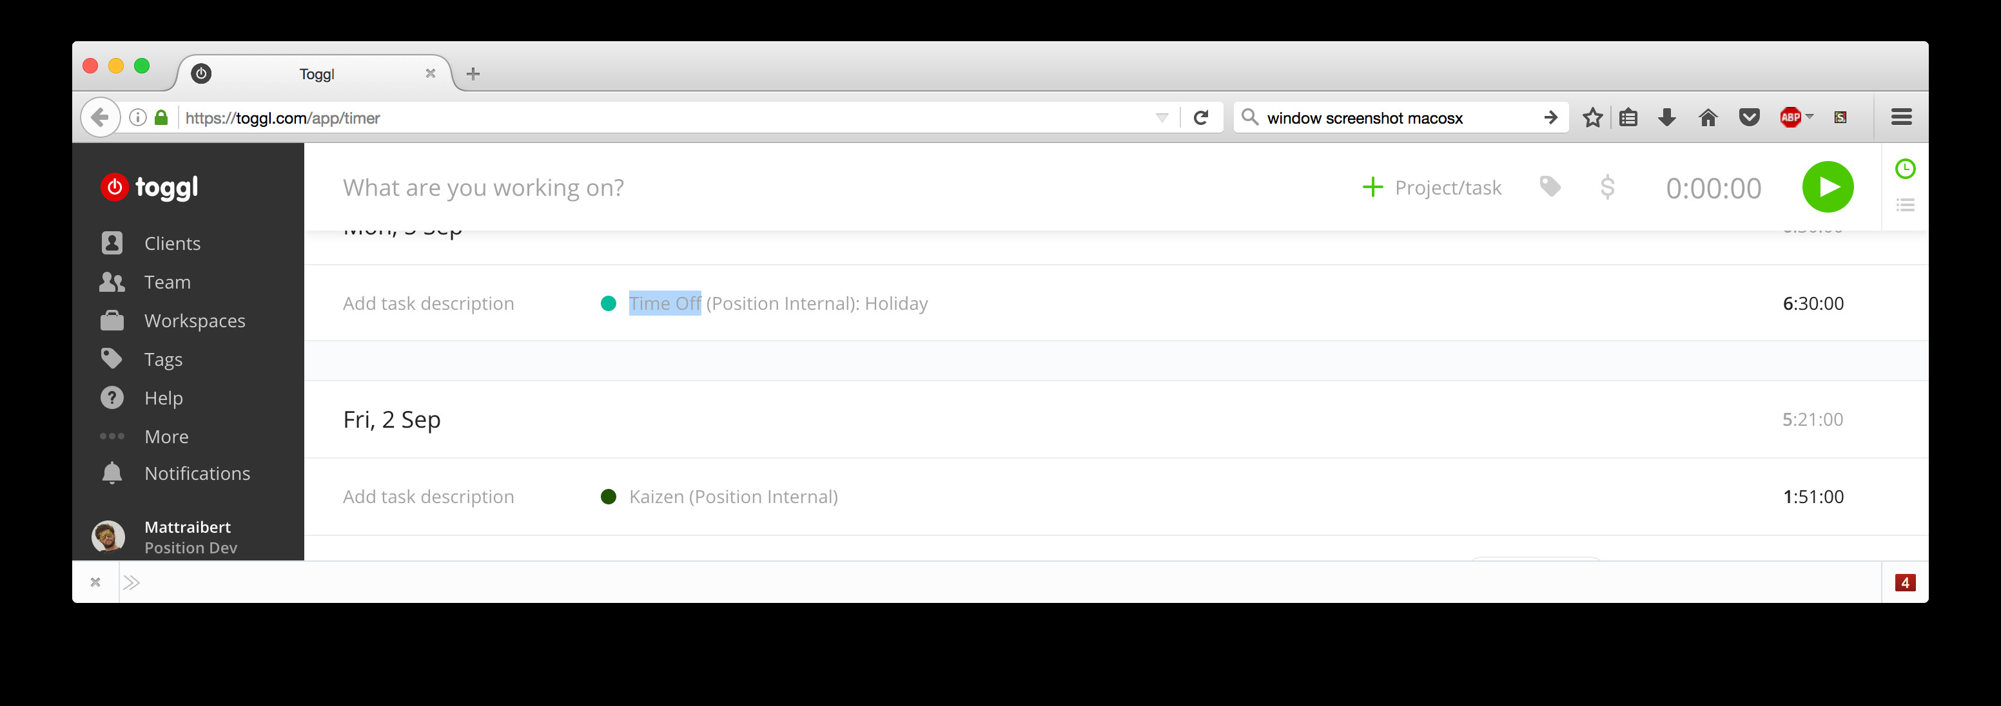The width and height of the screenshot is (2001, 706).
Task: Reload the page in the browser
Action: click(x=1201, y=118)
